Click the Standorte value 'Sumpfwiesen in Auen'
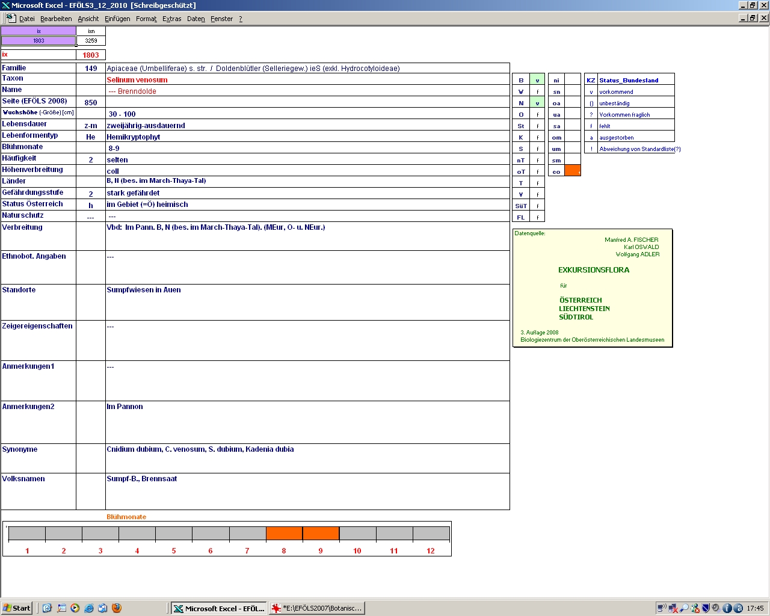This screenshot has width=770, height=616. 307,302
